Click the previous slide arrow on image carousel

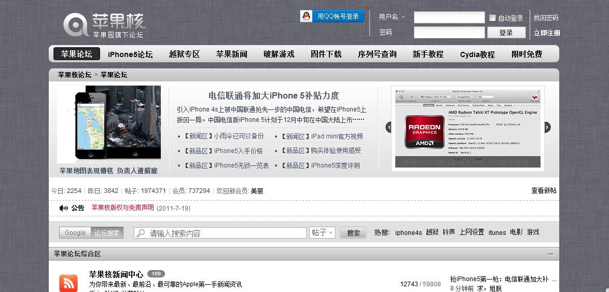coord(389,127)
